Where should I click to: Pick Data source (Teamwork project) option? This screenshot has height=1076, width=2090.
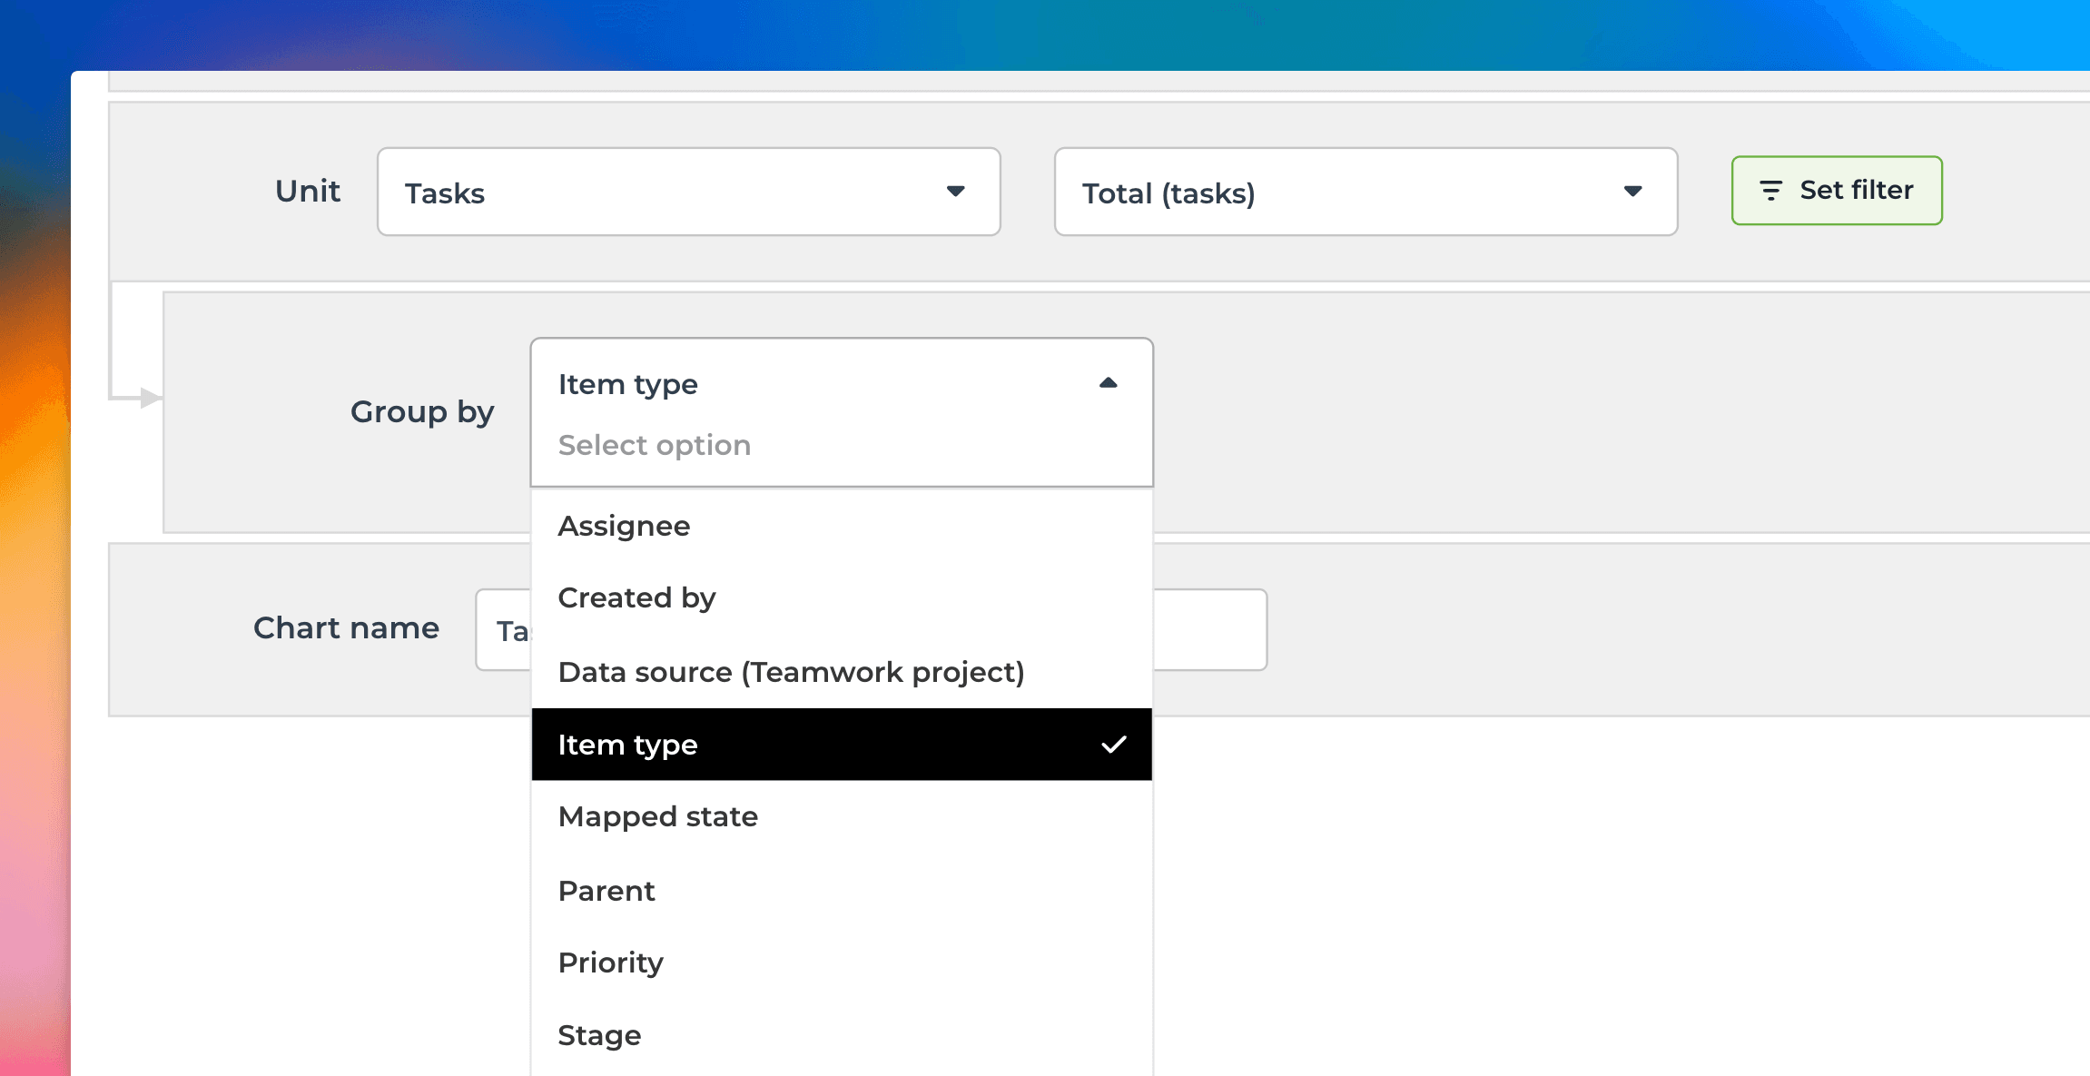click(x=791, y=673)
